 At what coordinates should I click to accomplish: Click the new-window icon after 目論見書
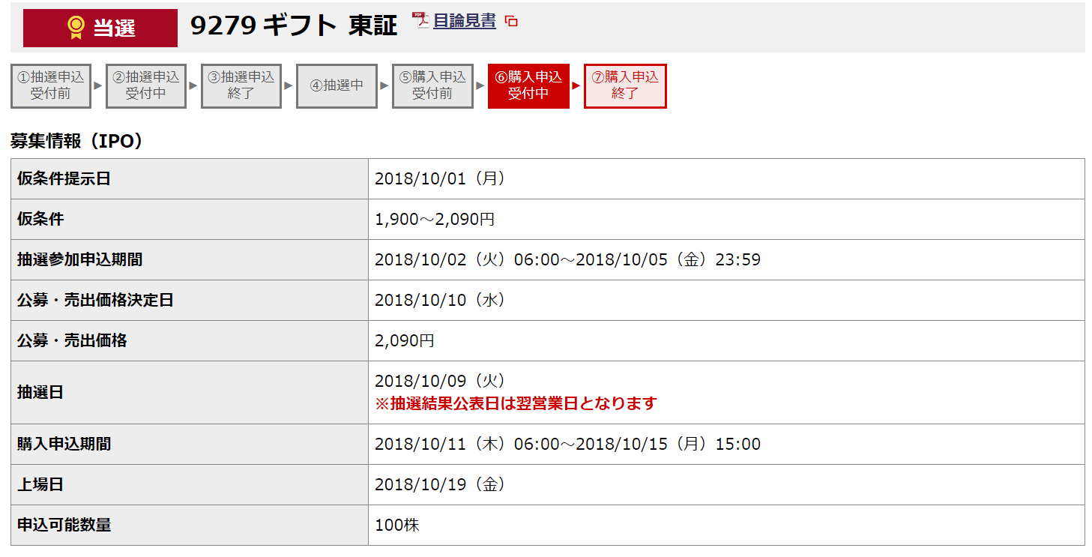click(511, 22)
